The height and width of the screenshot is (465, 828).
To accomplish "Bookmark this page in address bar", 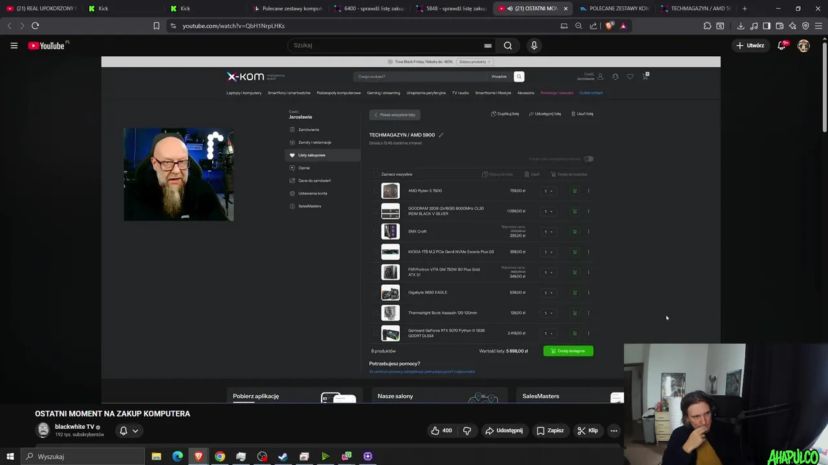I will (156, 26).
